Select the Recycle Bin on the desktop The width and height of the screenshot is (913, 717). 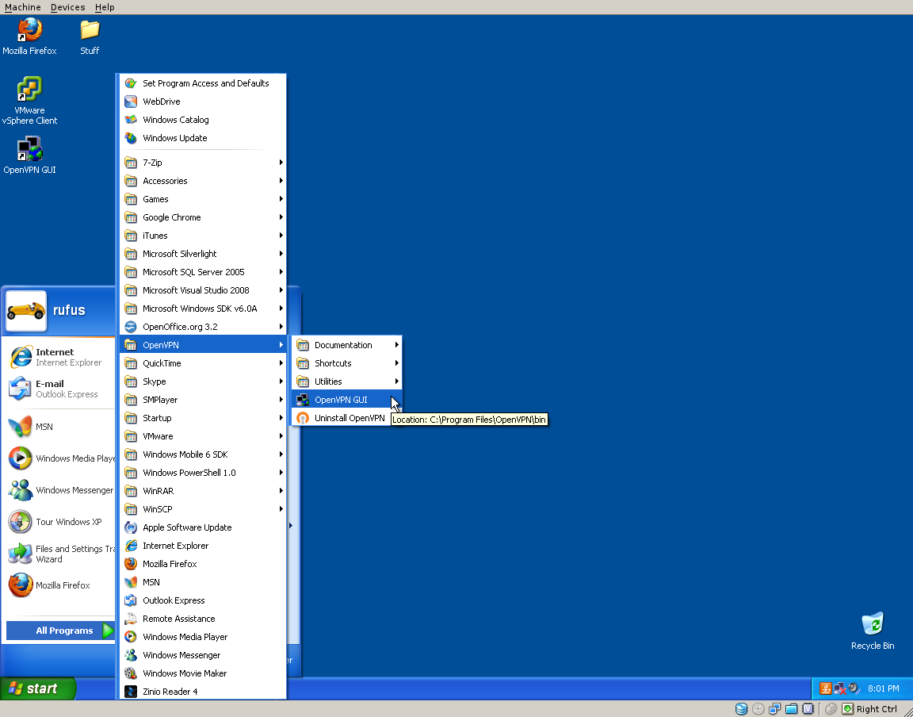873,631
